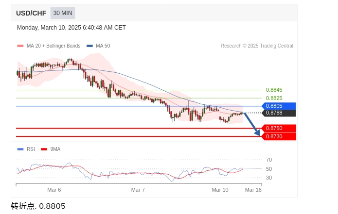Click the MA 50 legend color swatch
This screenshot has height=214, width=338.
pyautogui.click(x=89, y=46)
